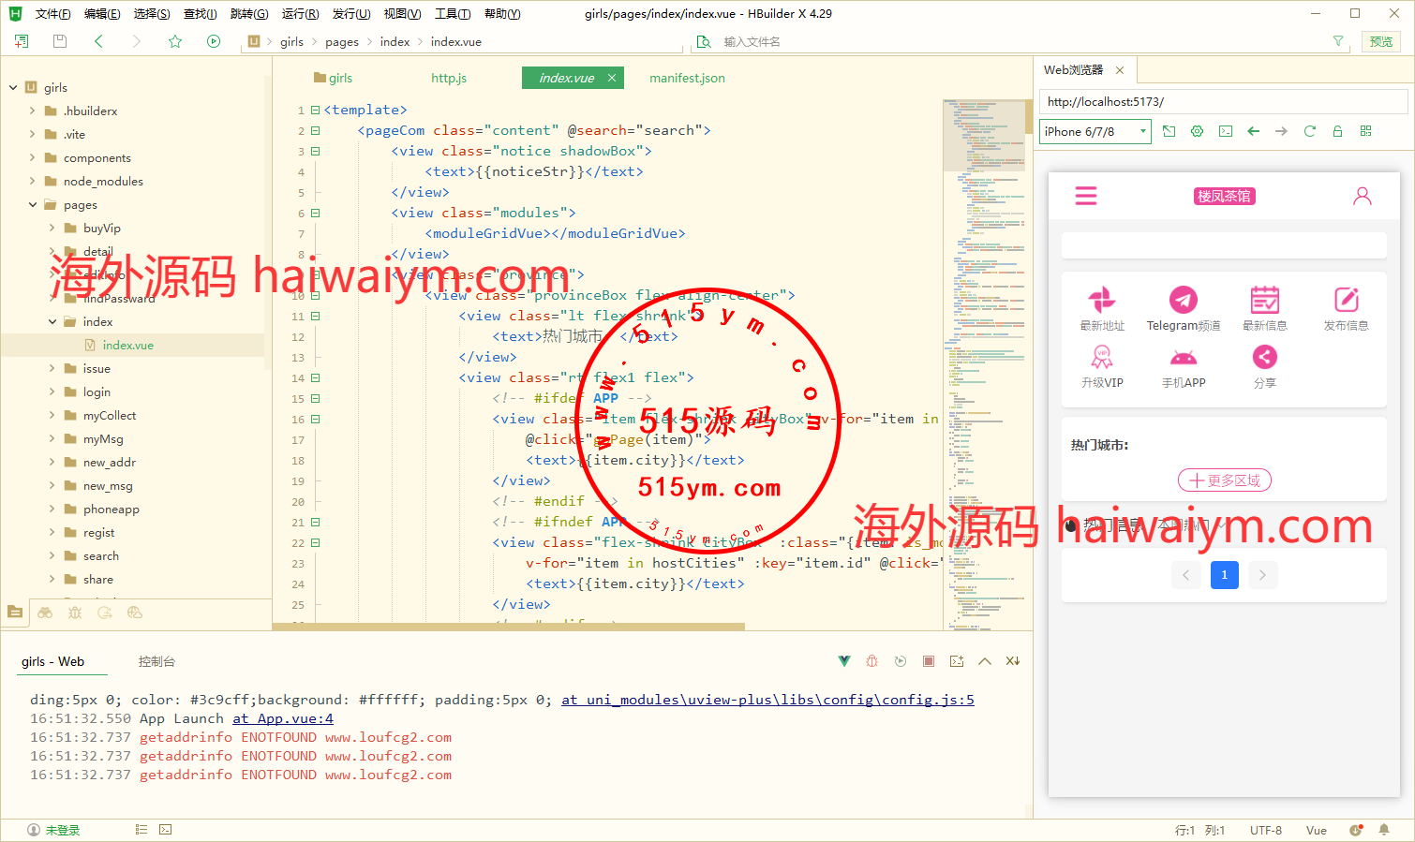Screen dimensions: 1415x842
Task: Switch to the manifest.json tab
Action: coord(687,78)
